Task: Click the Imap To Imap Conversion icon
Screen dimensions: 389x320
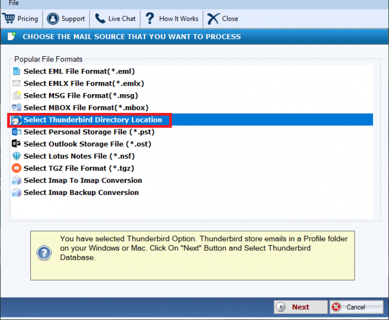Action: (x=16, y=180)
